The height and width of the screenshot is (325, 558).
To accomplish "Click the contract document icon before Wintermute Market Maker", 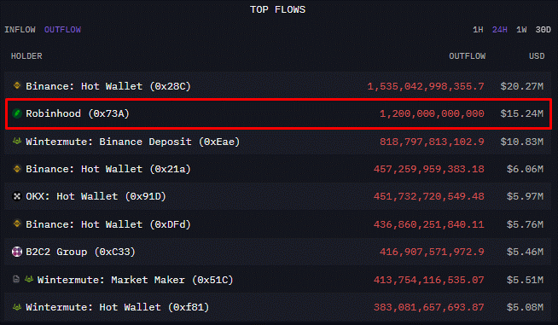I will pos(16,279).
